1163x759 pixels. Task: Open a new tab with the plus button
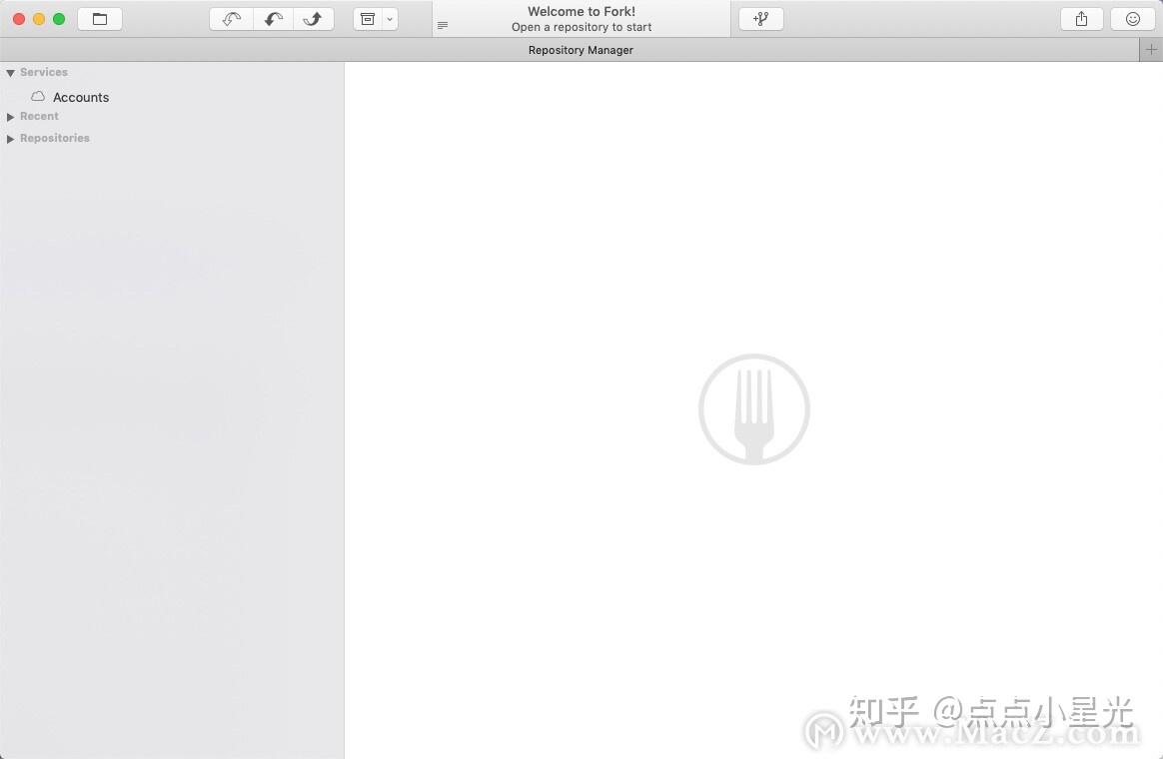pos(1150,49)
